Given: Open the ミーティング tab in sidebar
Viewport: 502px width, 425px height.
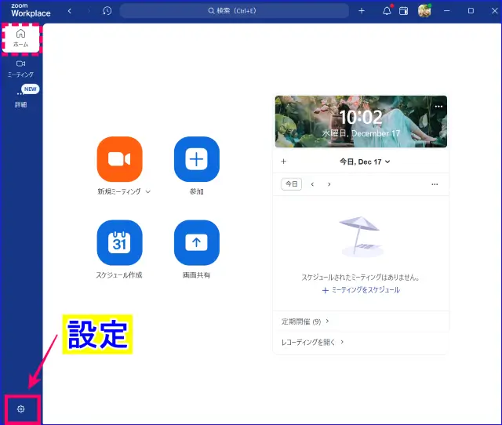Looking at the screenshot, I should click(21, 69).
